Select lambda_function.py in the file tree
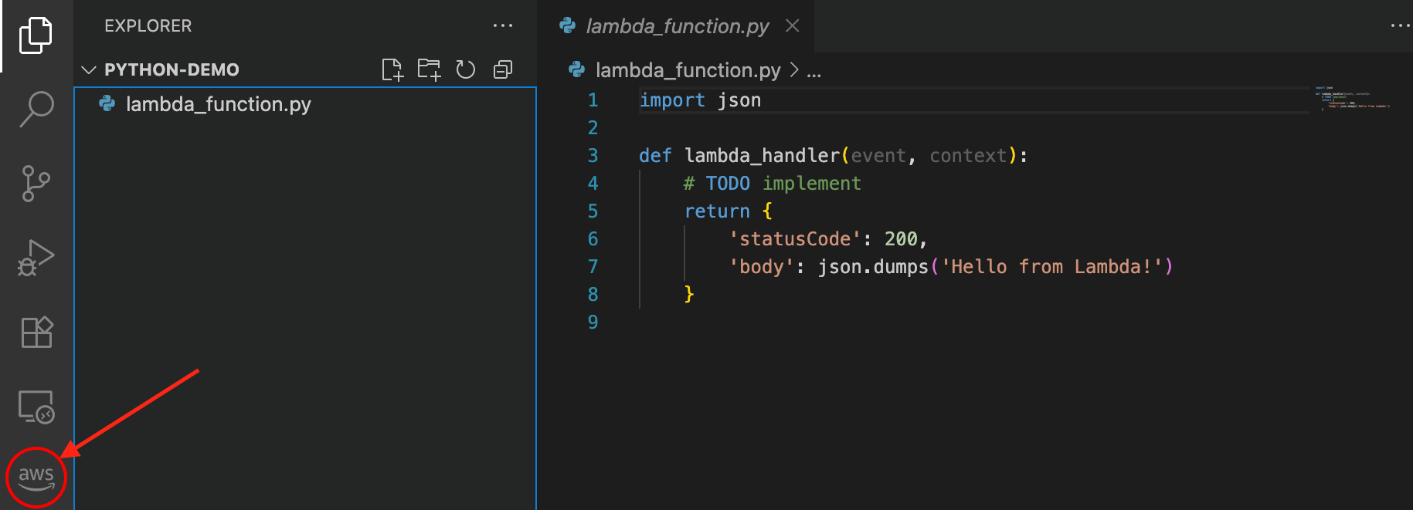The image size is (1413, 510). pyautogui.click(x=218, y=104)
